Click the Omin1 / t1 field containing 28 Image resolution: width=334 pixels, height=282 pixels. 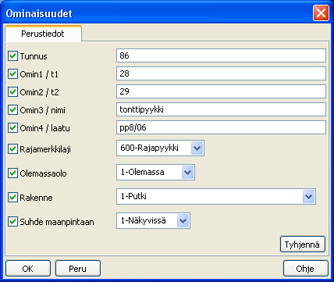[221, 73]
